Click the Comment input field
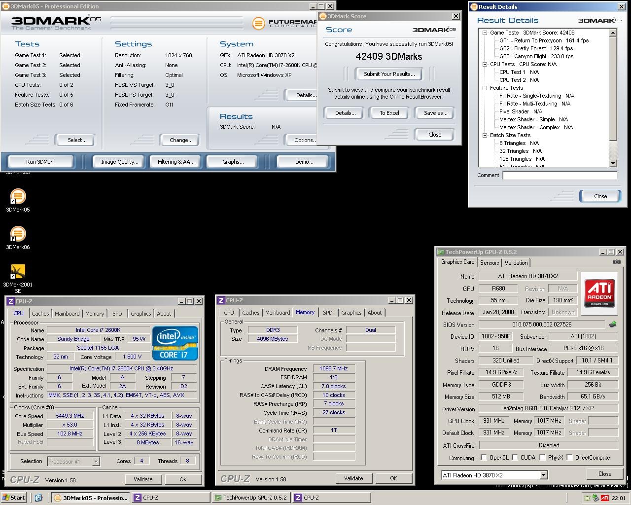Viewport: 631px width, 505px height. pos(560,175)
